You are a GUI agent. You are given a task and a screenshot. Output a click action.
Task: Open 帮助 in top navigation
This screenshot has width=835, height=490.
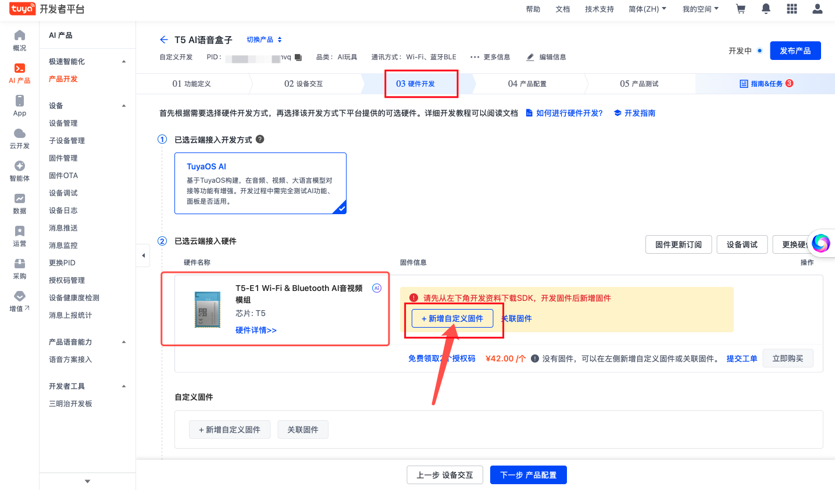click(533, 9)
